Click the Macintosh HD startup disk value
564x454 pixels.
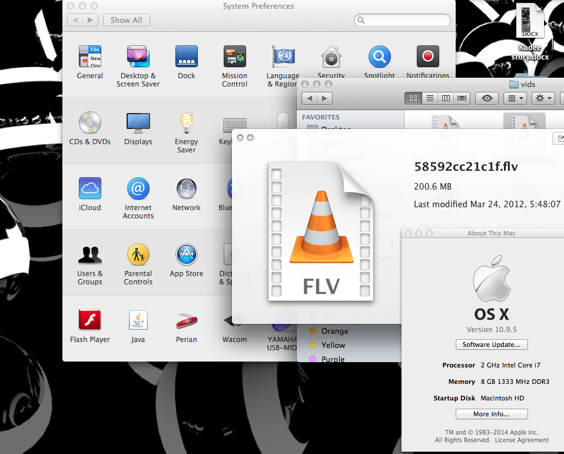502,398
